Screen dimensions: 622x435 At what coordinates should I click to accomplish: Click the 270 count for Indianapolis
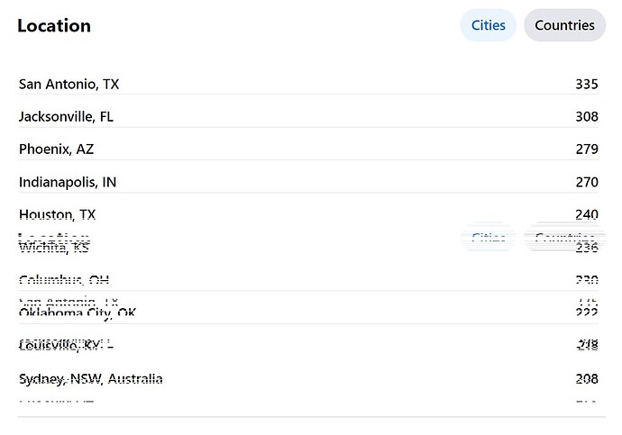point(587,182)
